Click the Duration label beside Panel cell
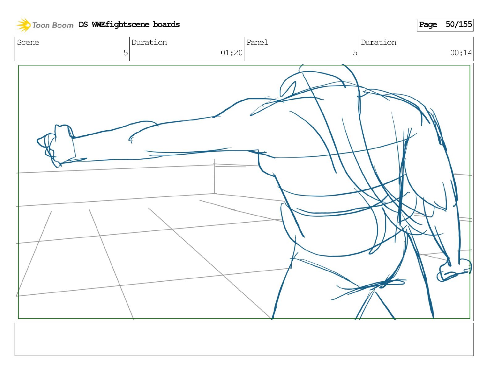Viewport: 489px width, 378px height. [378, 43]
